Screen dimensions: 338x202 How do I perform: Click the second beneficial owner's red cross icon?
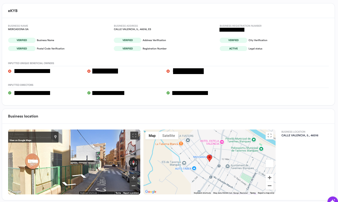pos(89,71)
